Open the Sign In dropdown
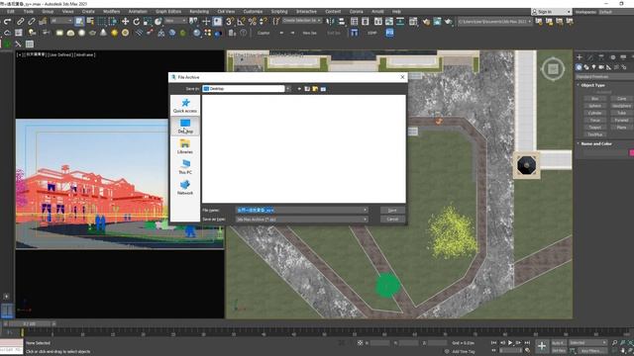 pos(551,12)
